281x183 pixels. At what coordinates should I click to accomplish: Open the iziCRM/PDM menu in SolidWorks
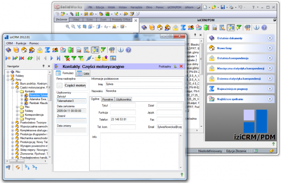coord(174,7)
